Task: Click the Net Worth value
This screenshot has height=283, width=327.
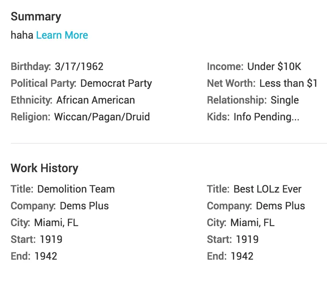Action: click(x=288, y=84)
